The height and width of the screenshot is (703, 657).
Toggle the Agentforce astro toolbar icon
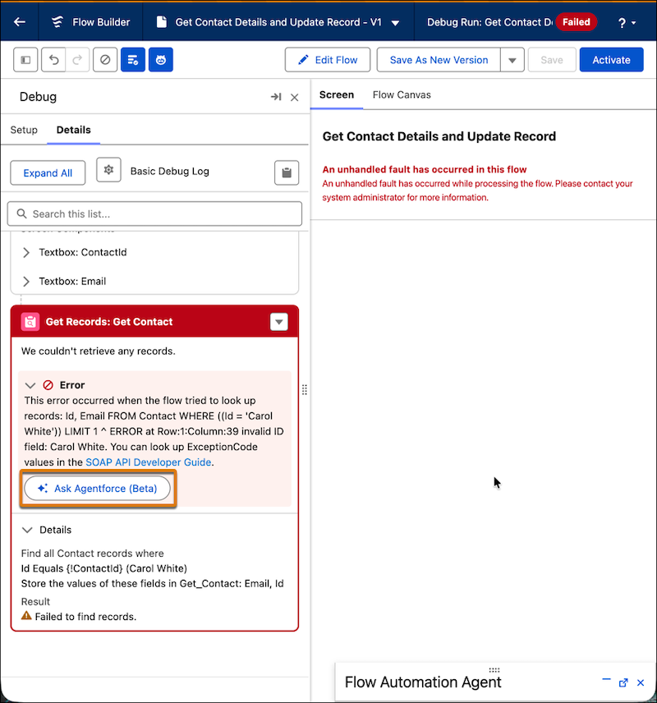click(160, 60)
